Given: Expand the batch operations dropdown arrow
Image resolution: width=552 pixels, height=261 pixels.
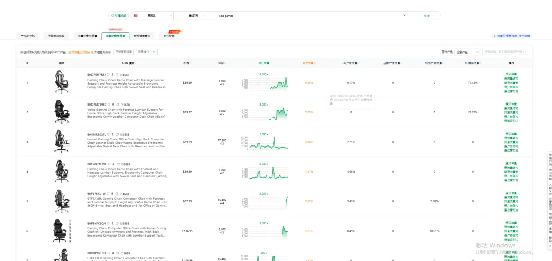Looking at the screenshot, I should pyautogui.click(x=154, y=51).
